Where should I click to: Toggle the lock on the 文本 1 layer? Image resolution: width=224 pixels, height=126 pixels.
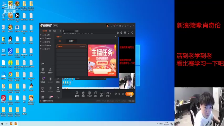click(x=43, y=49)
